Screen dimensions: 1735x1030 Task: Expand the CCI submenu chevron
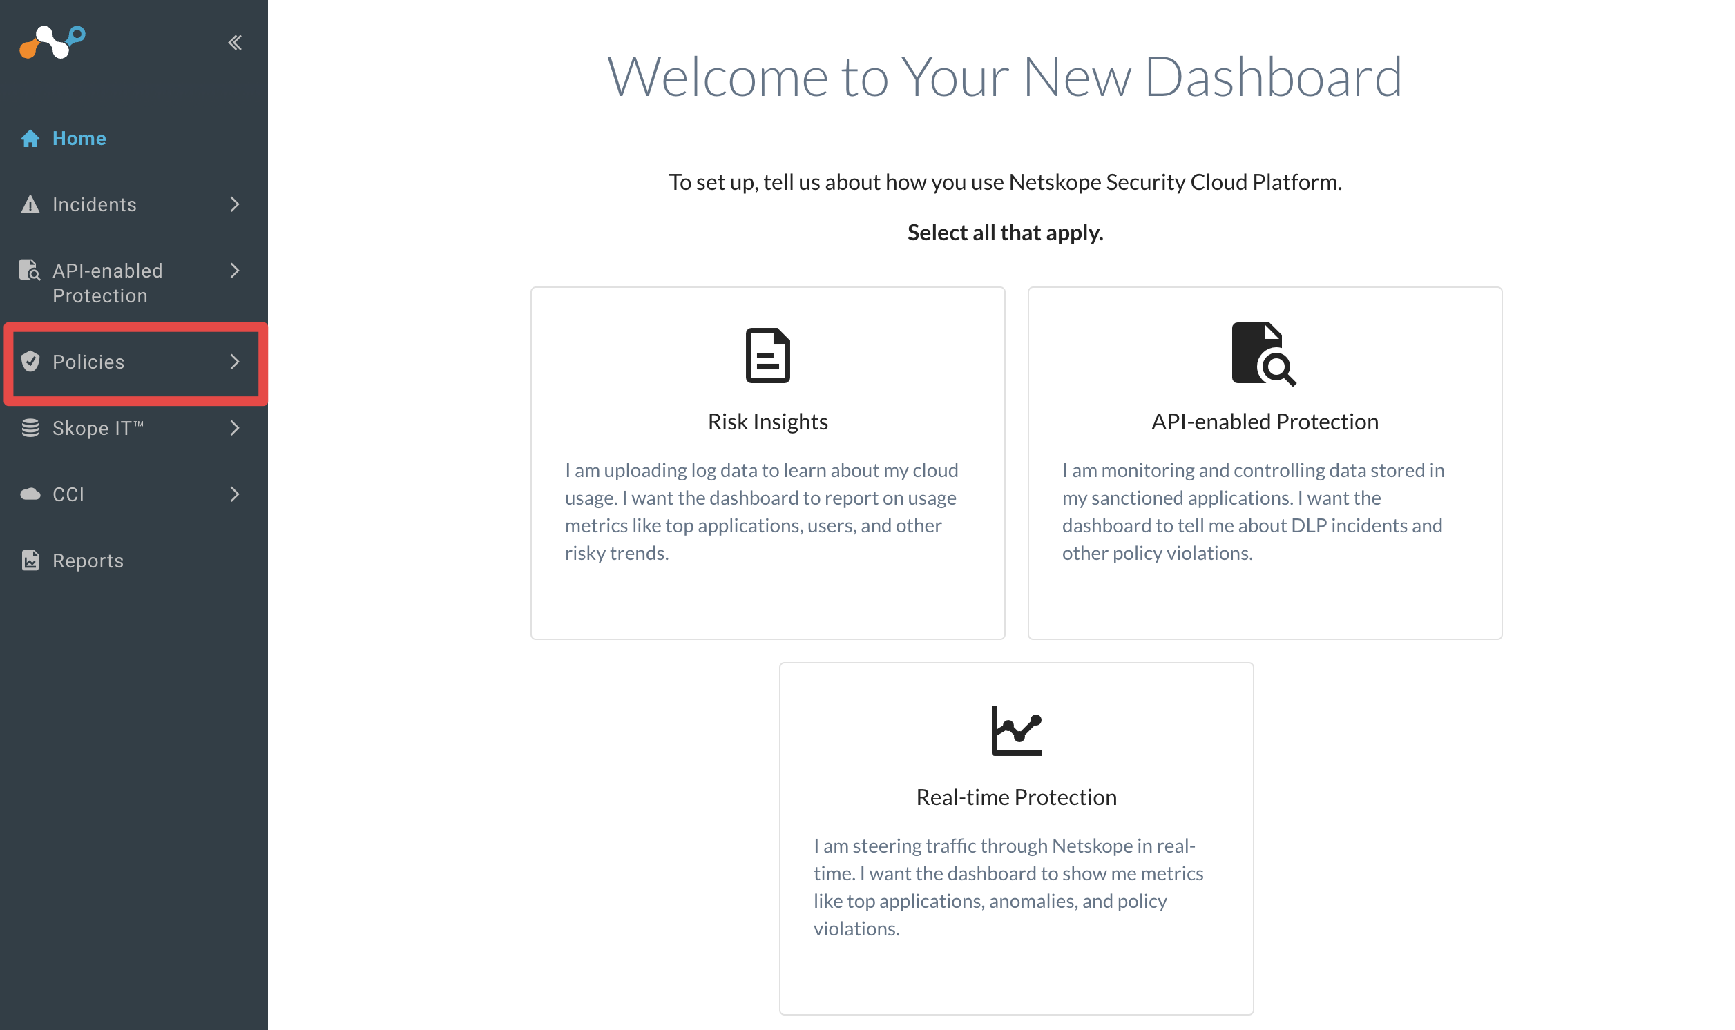click(235, 494)
